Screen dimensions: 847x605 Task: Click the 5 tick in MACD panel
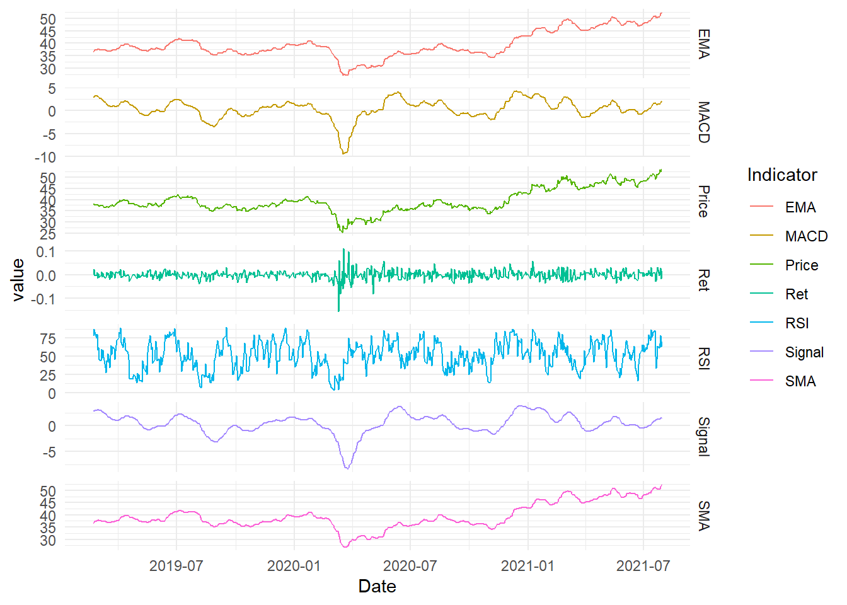[x=52, y=89]
